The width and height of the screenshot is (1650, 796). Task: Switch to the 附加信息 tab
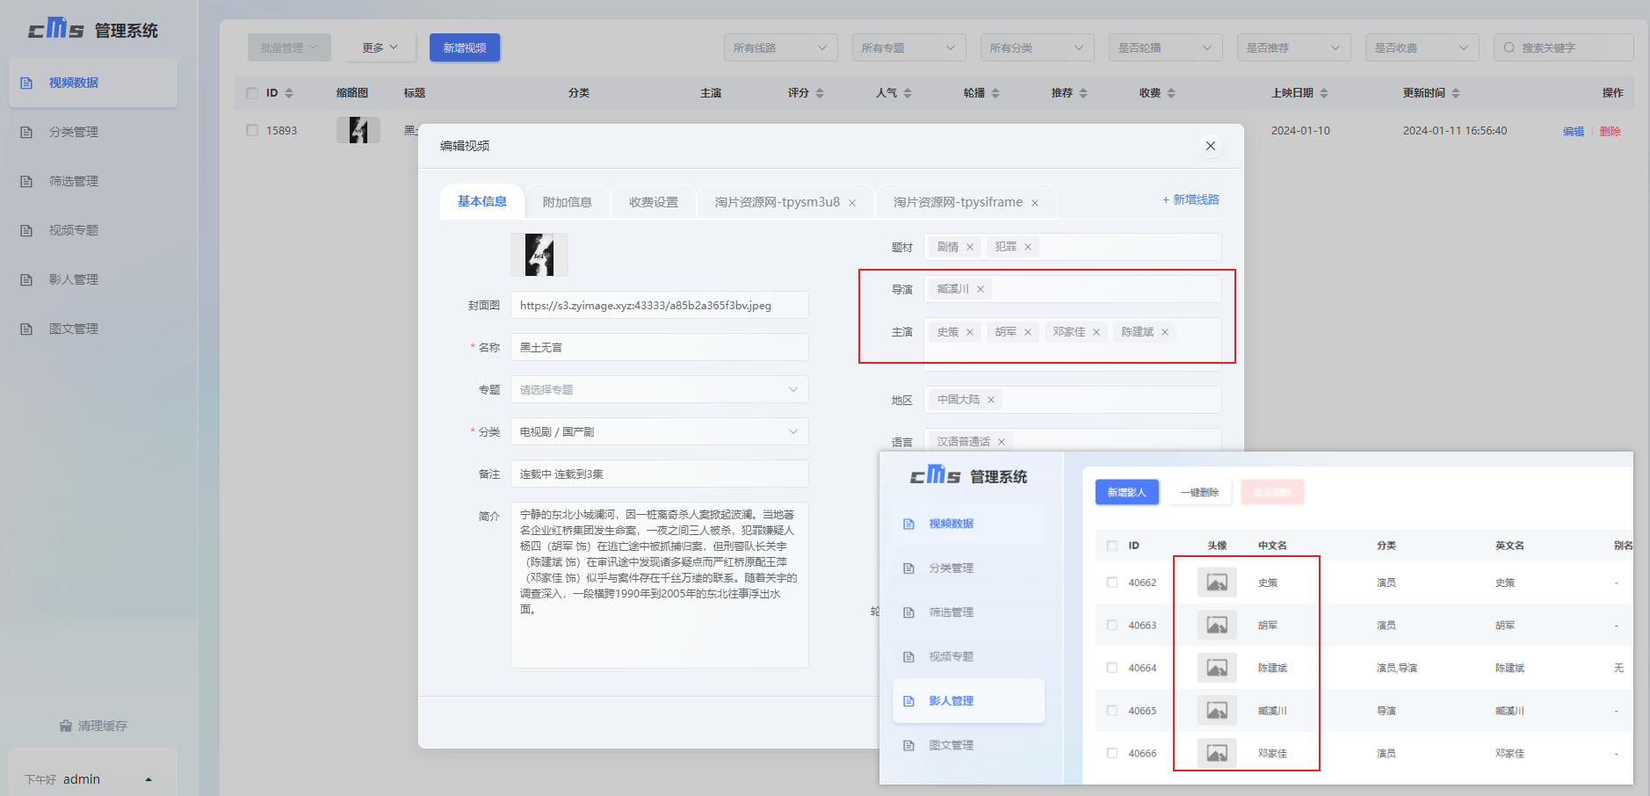[568, 202]
